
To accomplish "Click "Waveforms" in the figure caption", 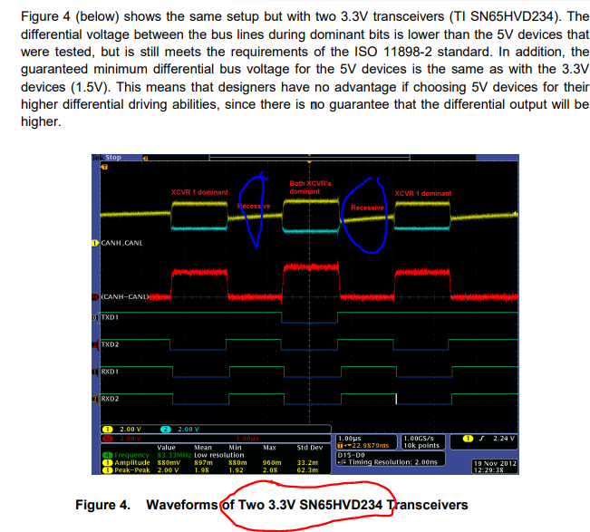I will pyautogui.click(x=182, y=505).
